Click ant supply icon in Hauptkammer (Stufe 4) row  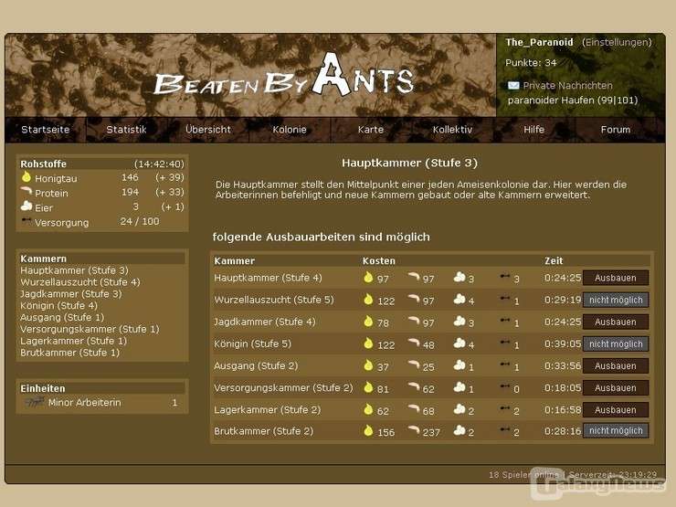505,277
